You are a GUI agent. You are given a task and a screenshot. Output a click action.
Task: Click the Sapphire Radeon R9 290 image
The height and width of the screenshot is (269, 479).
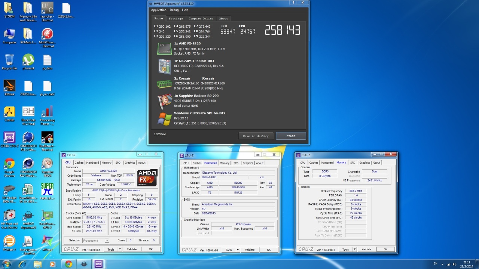[x=164, y=102]
